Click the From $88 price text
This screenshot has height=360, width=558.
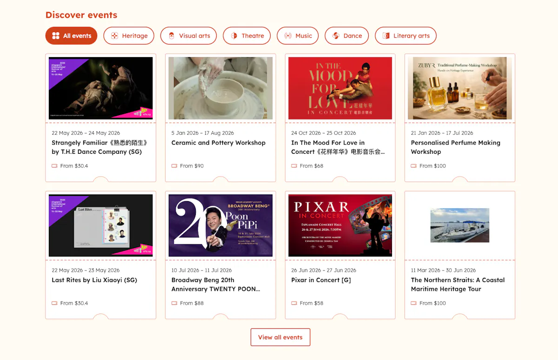click(x=192, y=303)
